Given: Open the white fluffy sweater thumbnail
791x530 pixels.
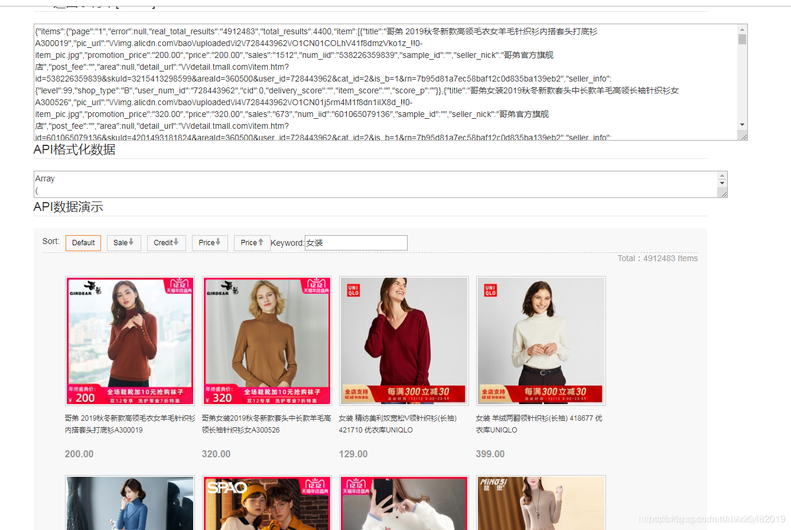Looking at the screenshot, I should [404, 502].
